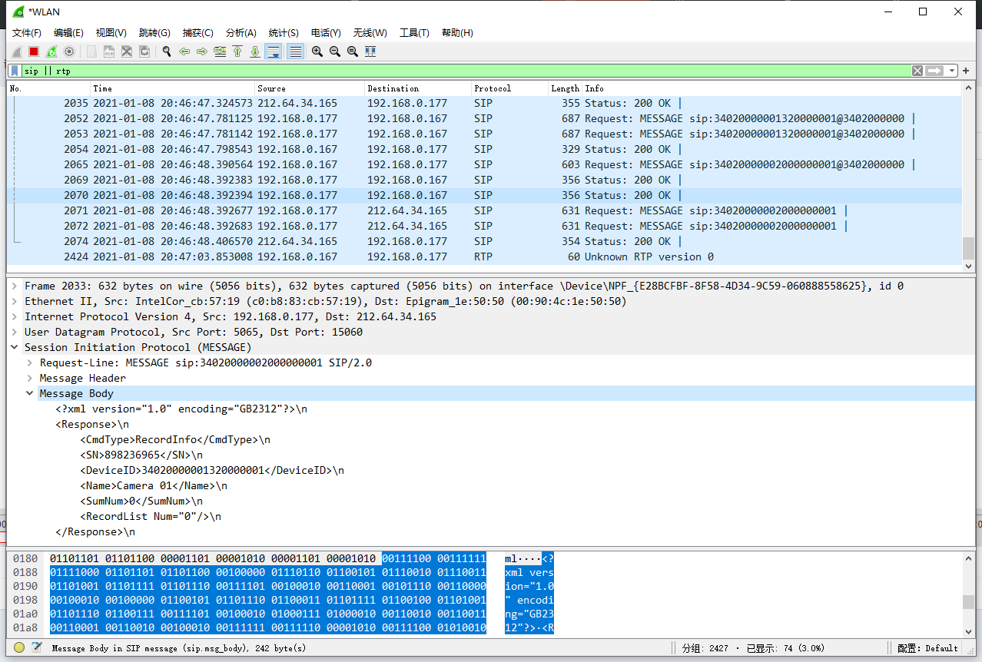Find a packet with magnifier icon
This screenshot has width=982, height=662.
pos(167,51)
